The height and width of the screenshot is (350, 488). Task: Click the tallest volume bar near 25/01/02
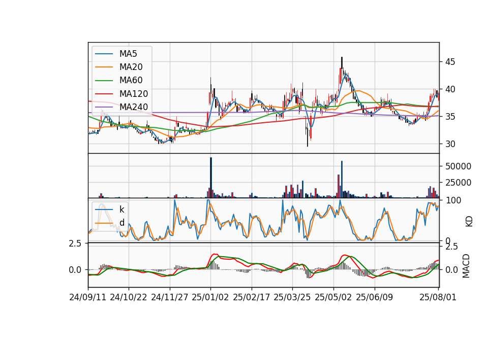210,178
